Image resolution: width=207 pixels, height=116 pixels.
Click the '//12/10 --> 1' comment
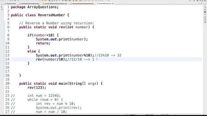[81, 59]
